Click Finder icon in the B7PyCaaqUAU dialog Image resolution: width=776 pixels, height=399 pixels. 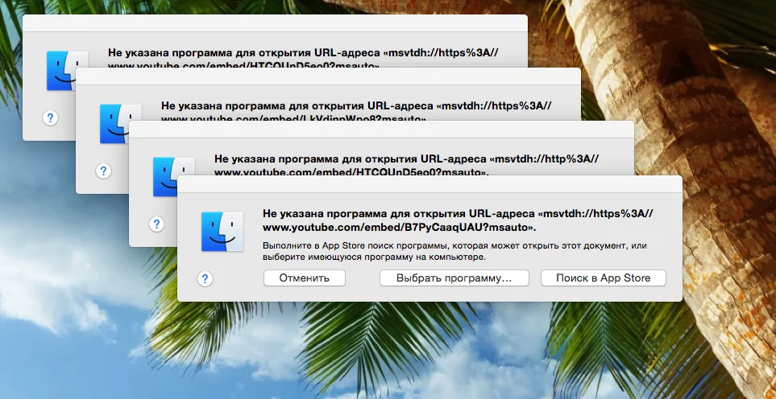pos(222,232)
